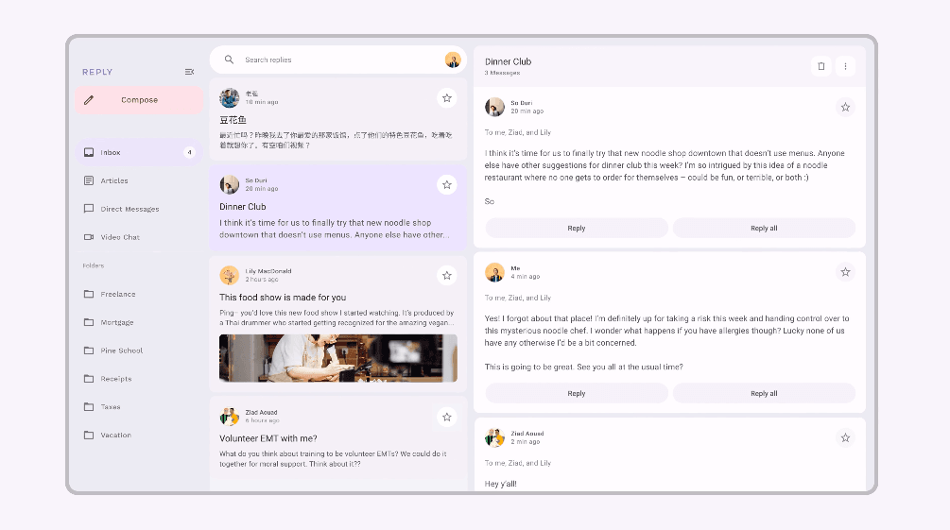Click the Vacation folder icon
Viewport: 950px width, 530px height.
point(89,435)
